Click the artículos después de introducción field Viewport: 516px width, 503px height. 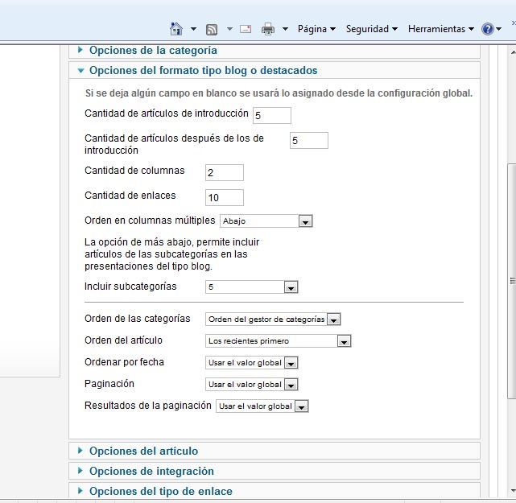click(x=309, y=141)
